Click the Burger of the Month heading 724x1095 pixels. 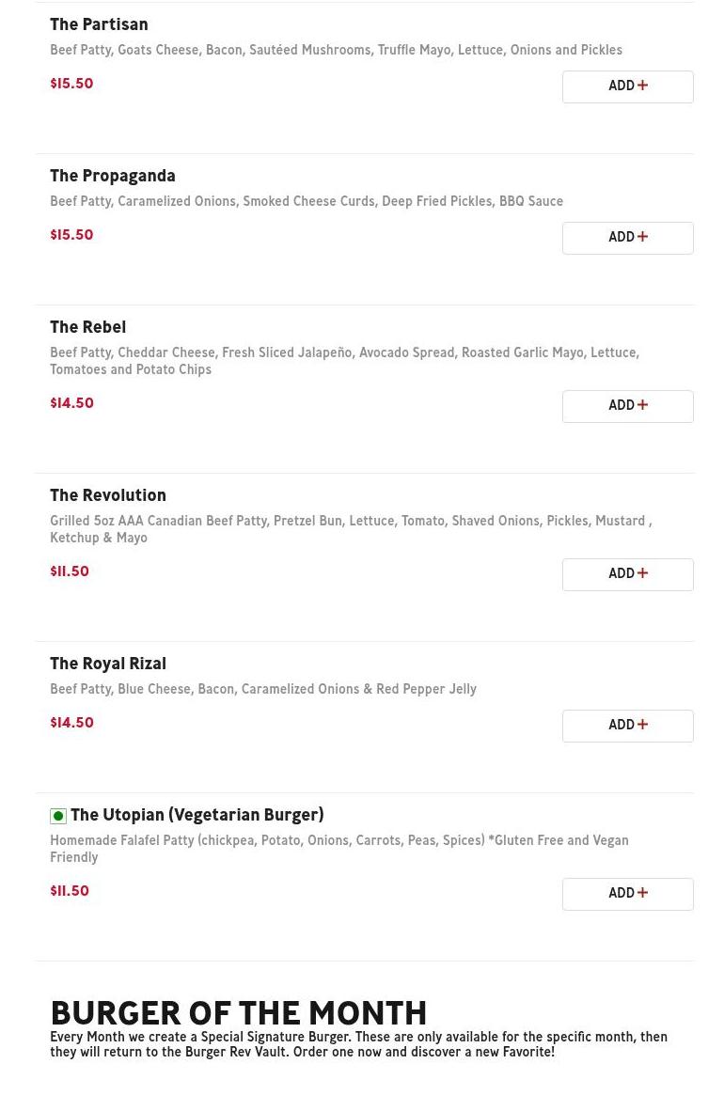pos(238,1014)
